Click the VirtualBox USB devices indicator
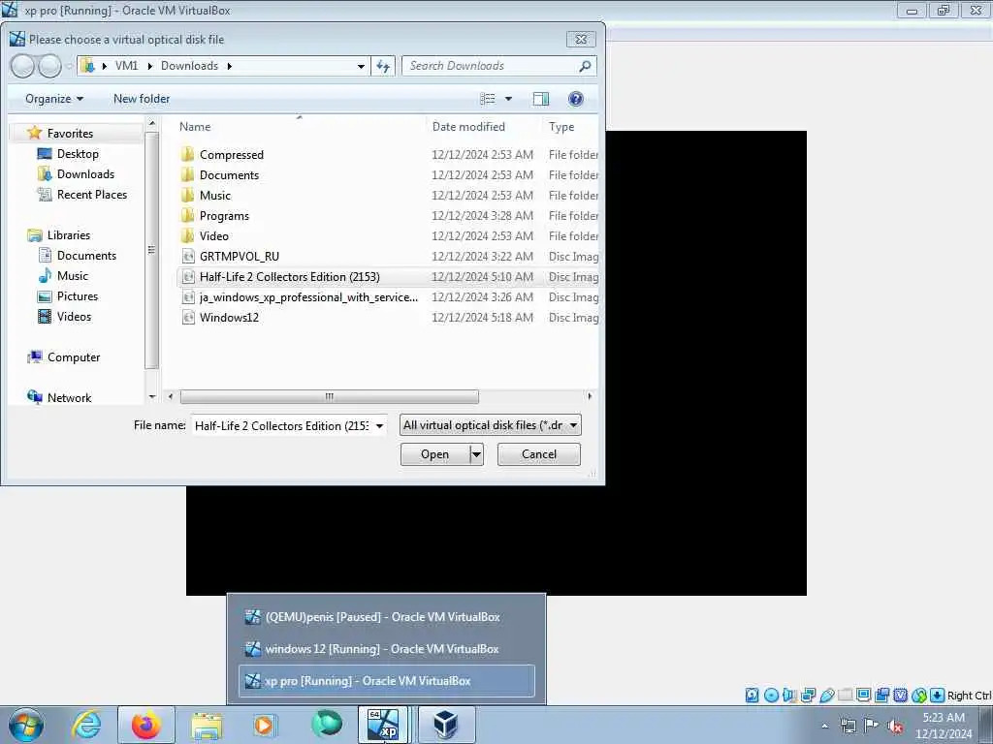This screenshot has width=993, height=744. click(826, 696)
